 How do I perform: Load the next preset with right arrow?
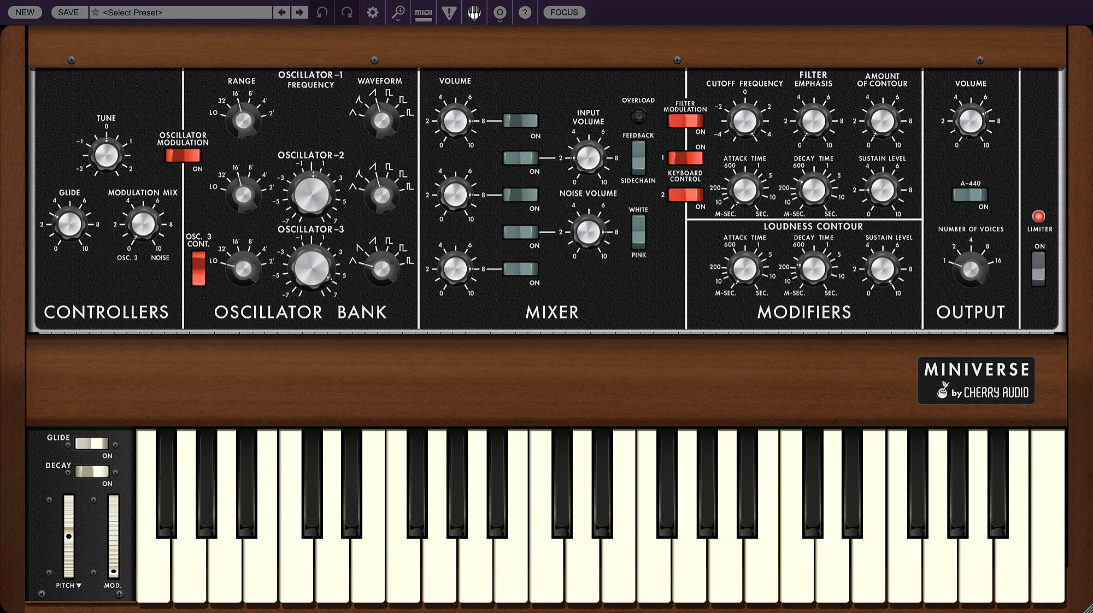pyautogui.click(x=299, y=12)
